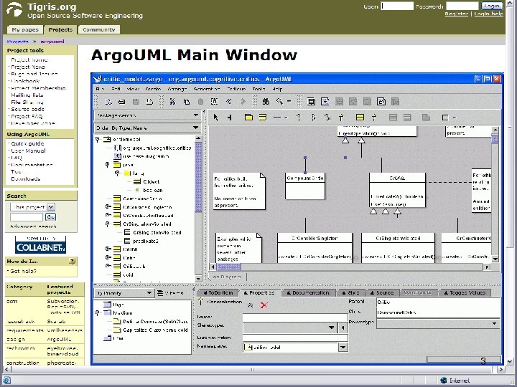517x387 pixels.
Task: Open the Powertype dropdown
Action: [x=494, y=323]
